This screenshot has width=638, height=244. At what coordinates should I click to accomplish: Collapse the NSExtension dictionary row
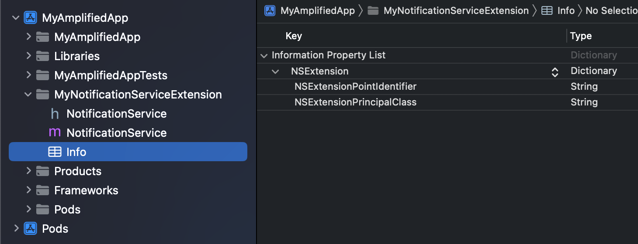(x=275, y=71)
